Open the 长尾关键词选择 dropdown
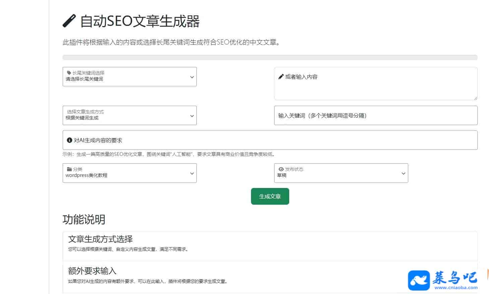Viewport: 489px width, 294px height. point(129,77)
